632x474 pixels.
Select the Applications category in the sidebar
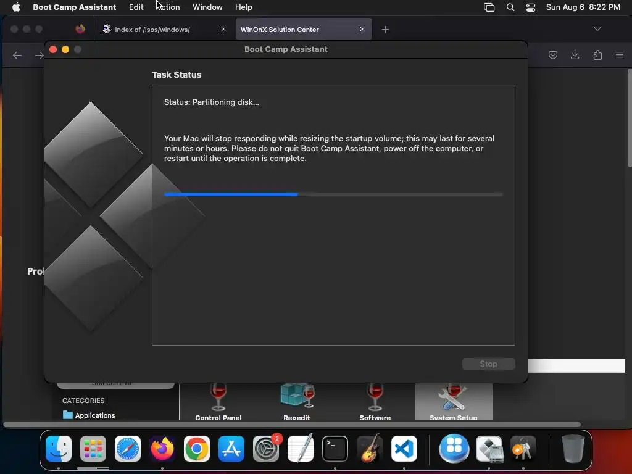89,415
